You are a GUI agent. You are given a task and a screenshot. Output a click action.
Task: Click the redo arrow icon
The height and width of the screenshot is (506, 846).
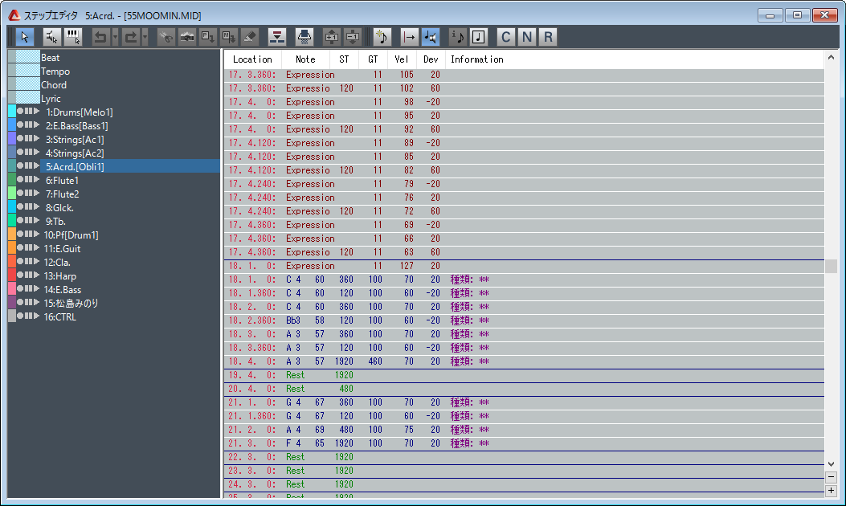point(131,37)
